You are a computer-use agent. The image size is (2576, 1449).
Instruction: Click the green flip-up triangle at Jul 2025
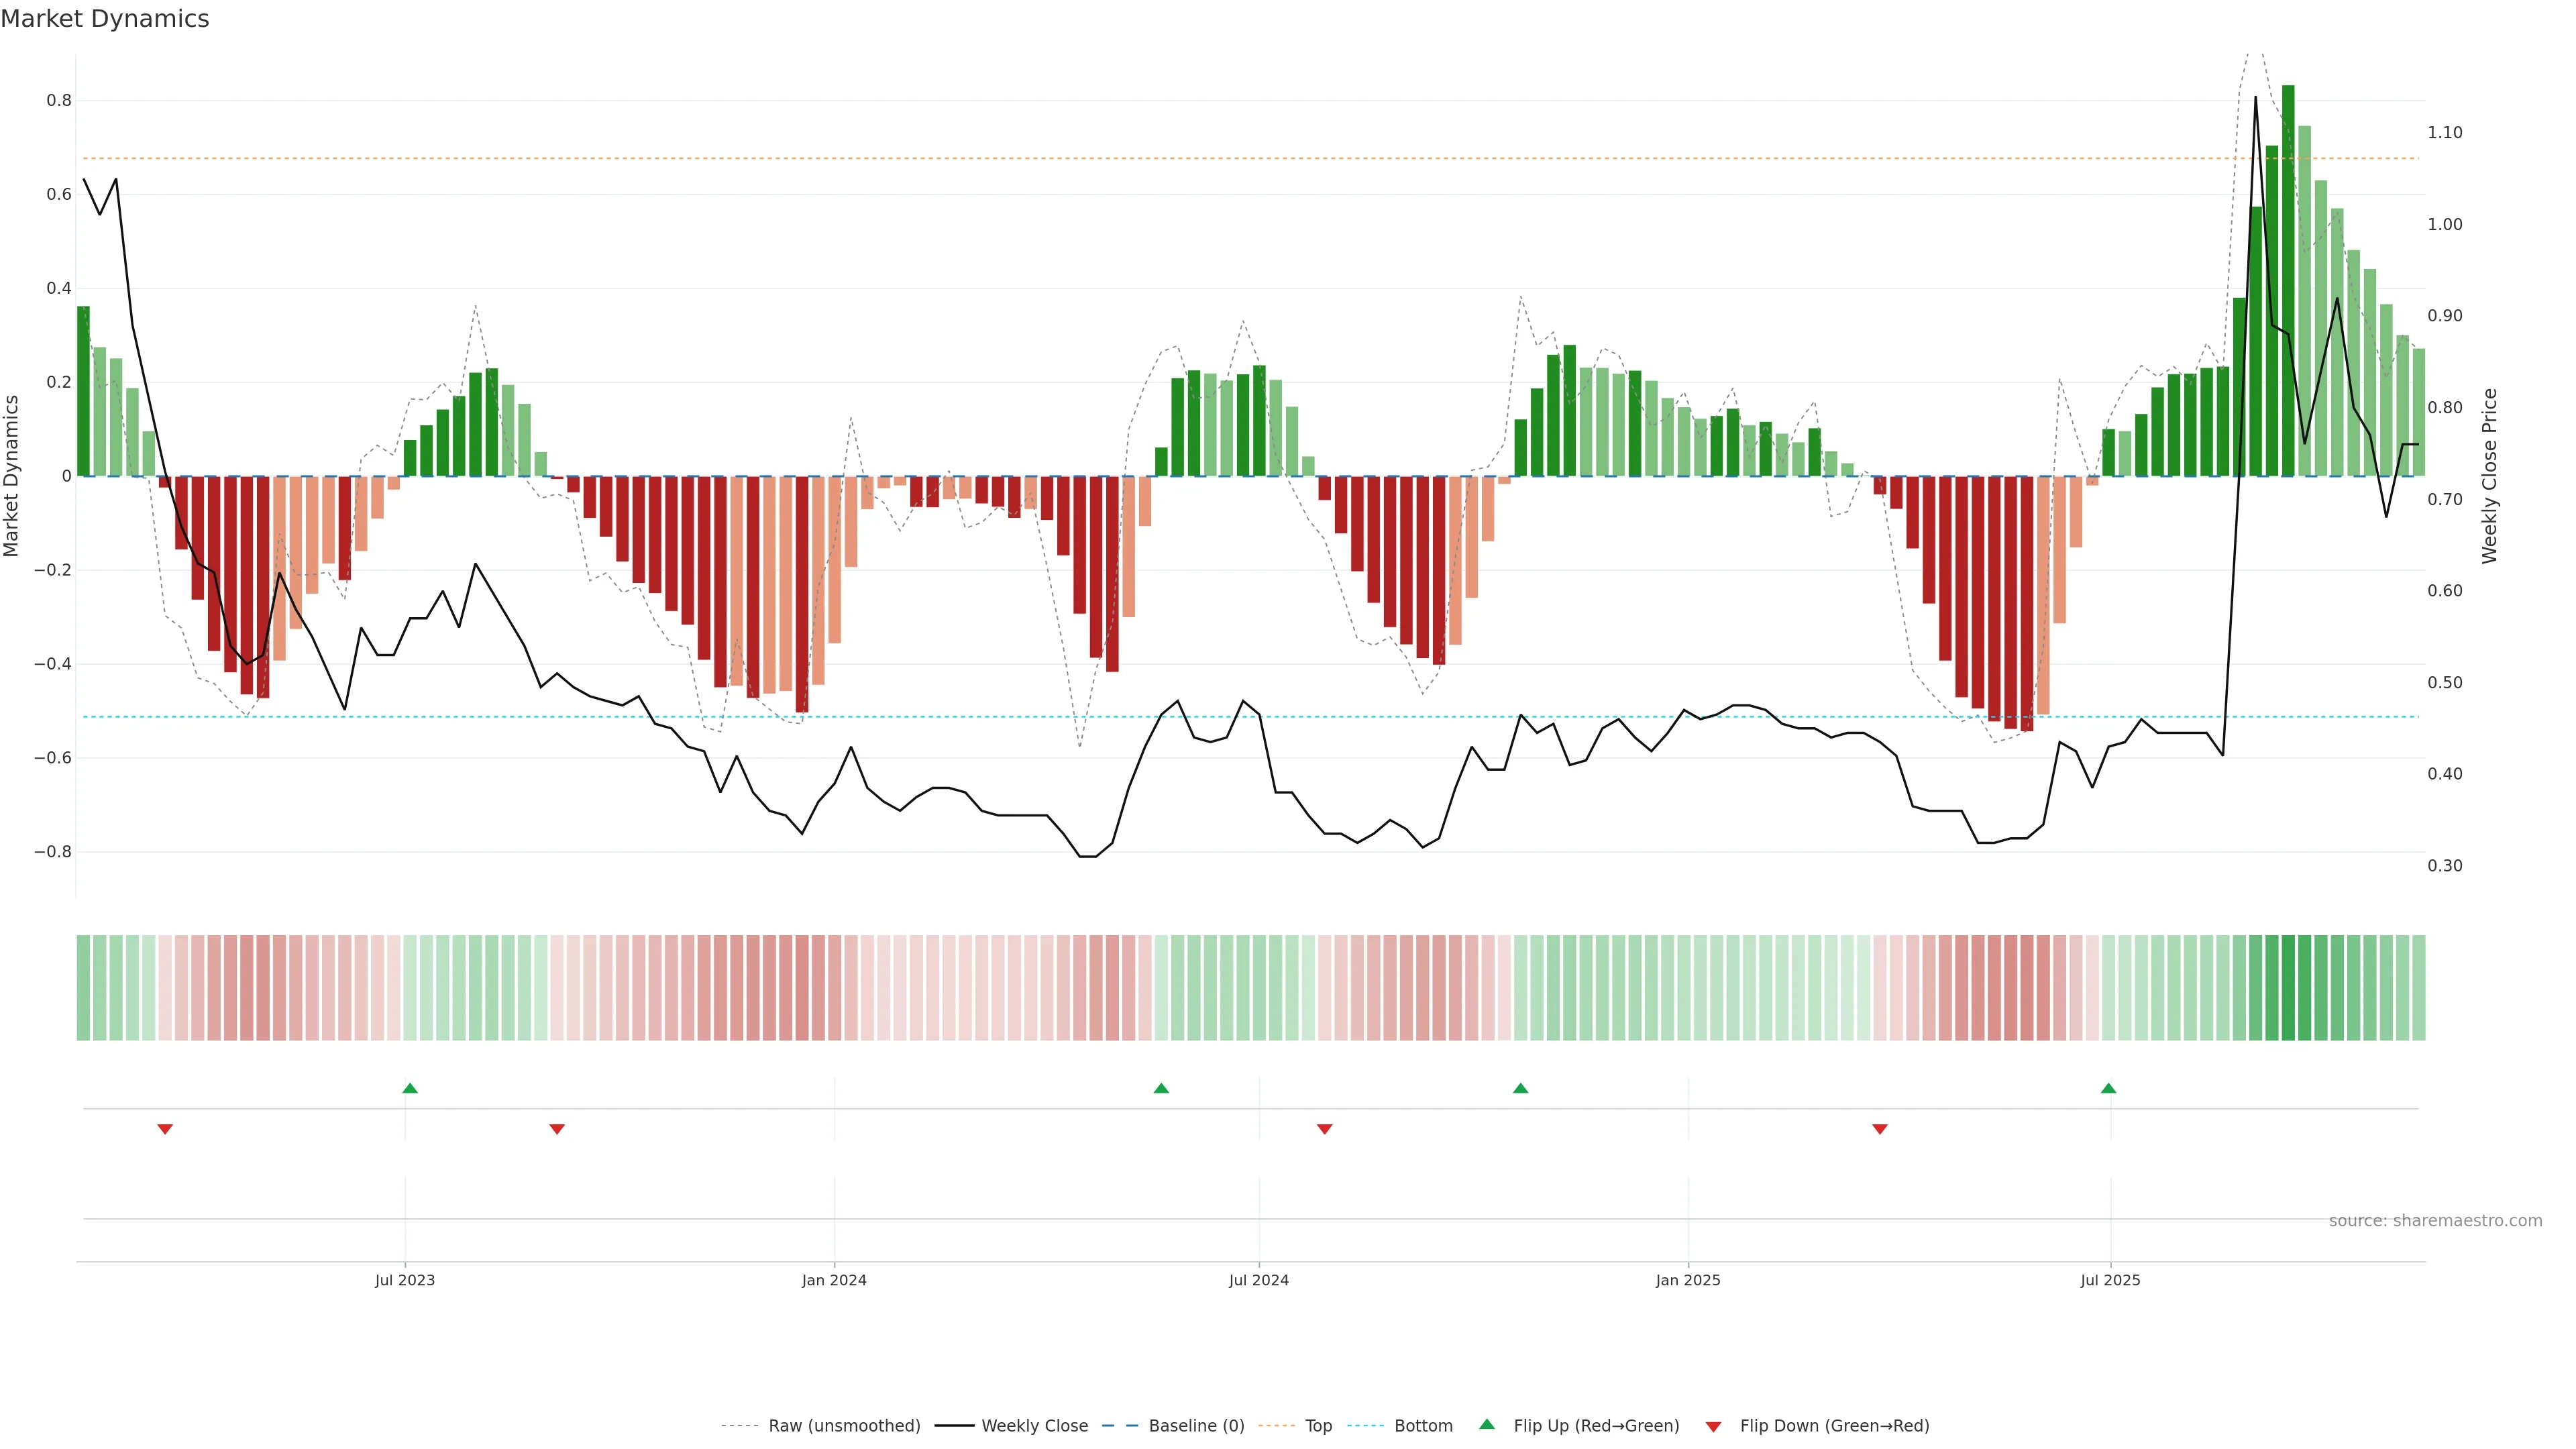tap(2108, 1088)
